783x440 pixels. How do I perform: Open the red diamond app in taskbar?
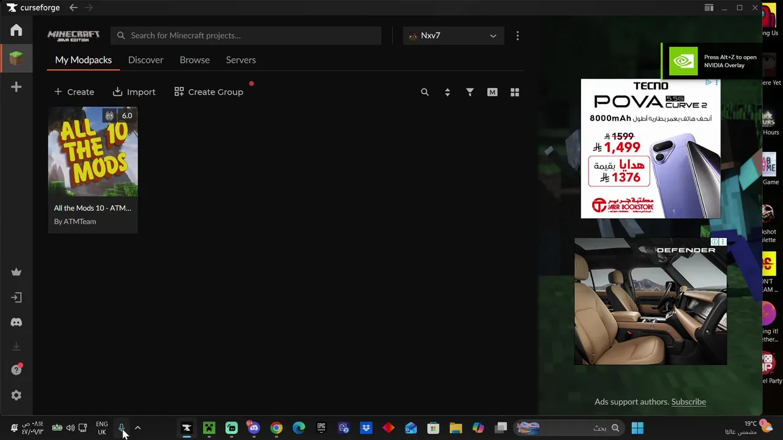point(388,428)
